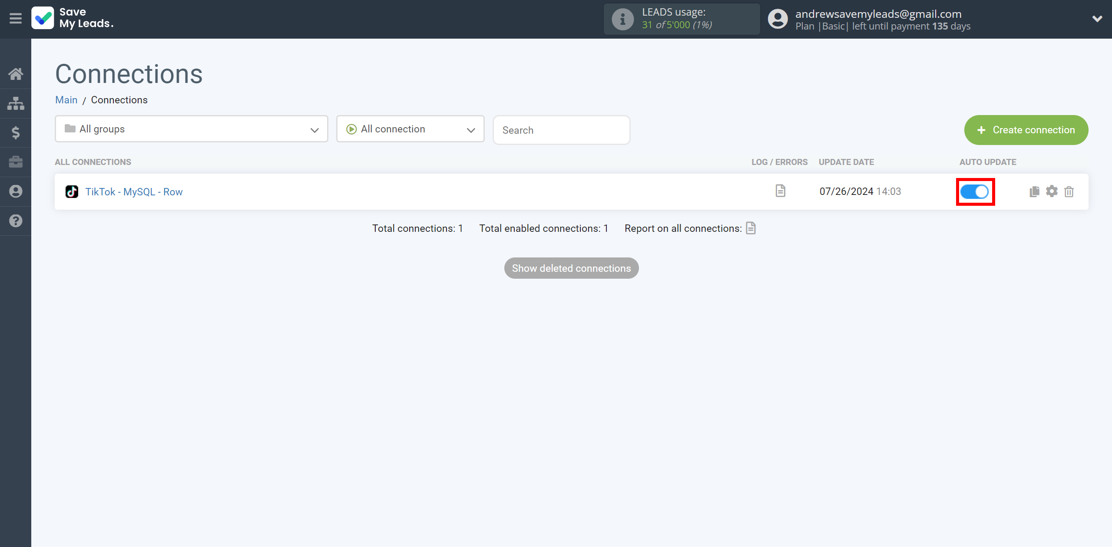Click the settings gear icon
Screen dimensions: 1112x547
1052,191
